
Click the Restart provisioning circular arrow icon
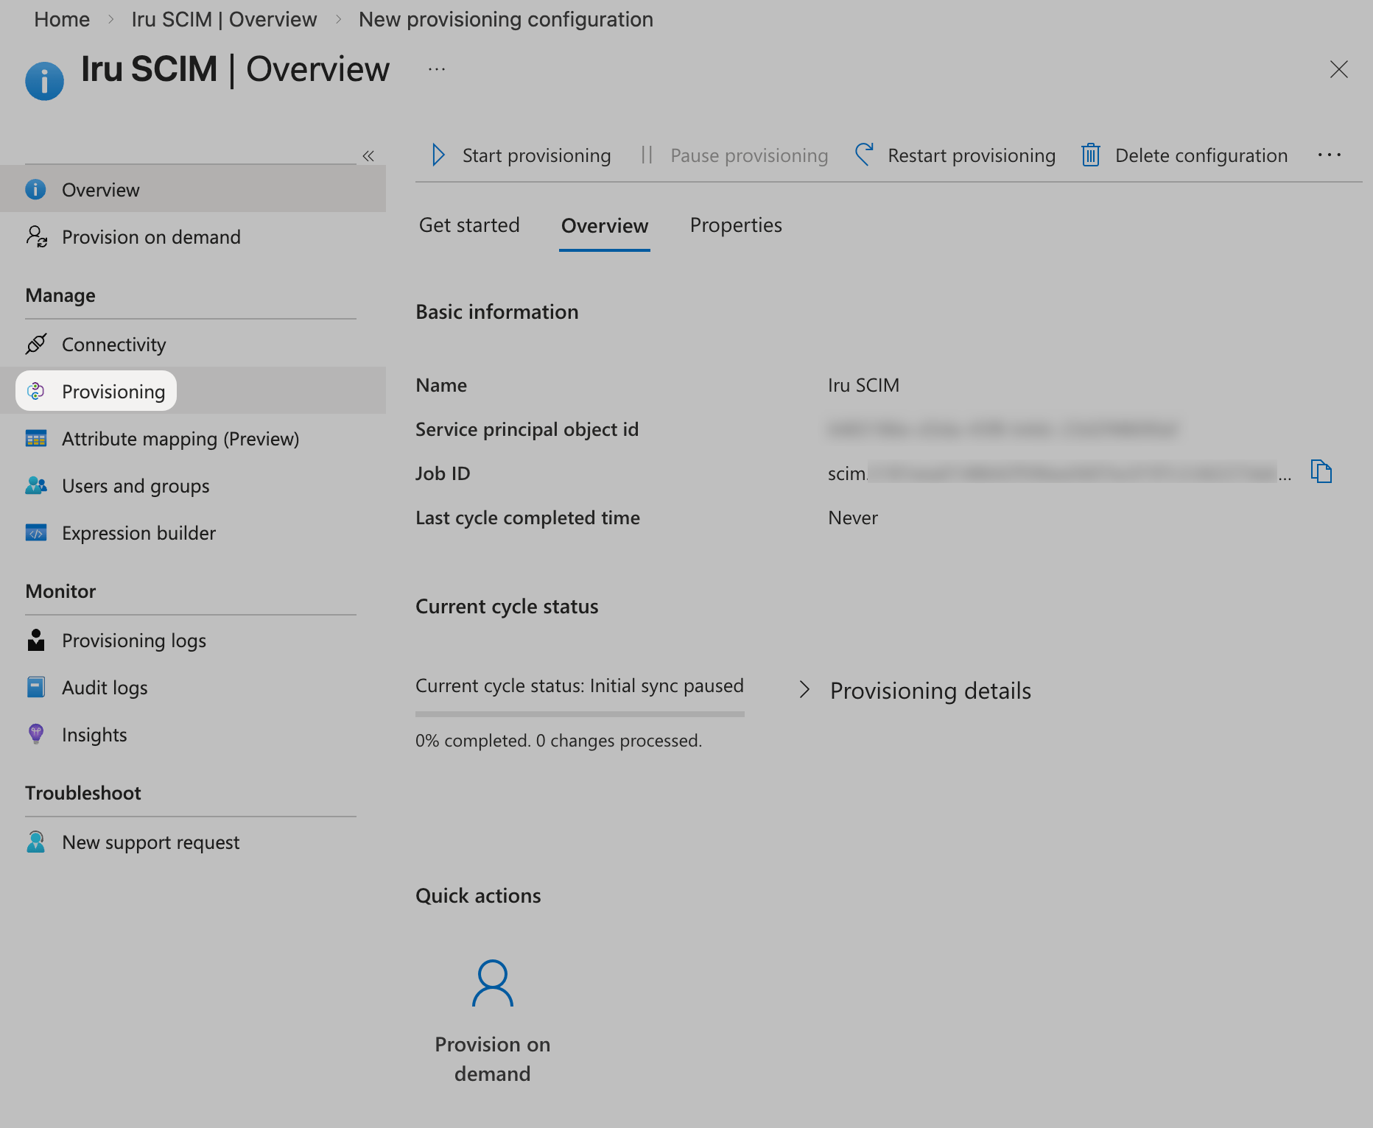coord(864,155)
